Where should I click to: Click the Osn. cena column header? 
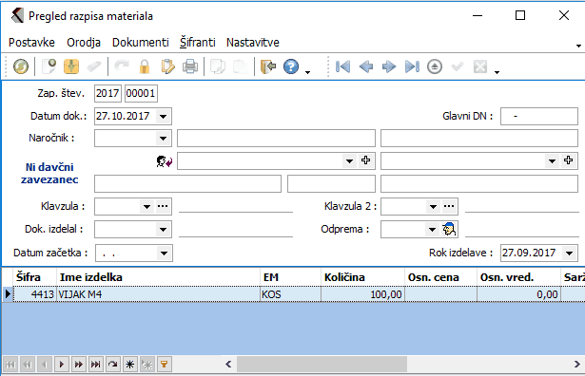click(x=440, y=277)
